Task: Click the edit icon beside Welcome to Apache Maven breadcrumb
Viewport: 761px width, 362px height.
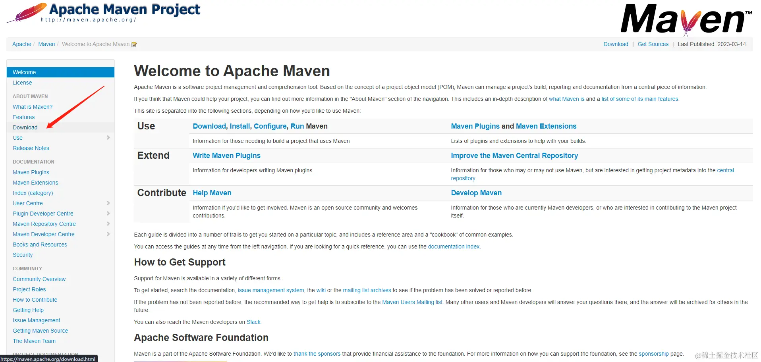Action: [x=134, y=44]
